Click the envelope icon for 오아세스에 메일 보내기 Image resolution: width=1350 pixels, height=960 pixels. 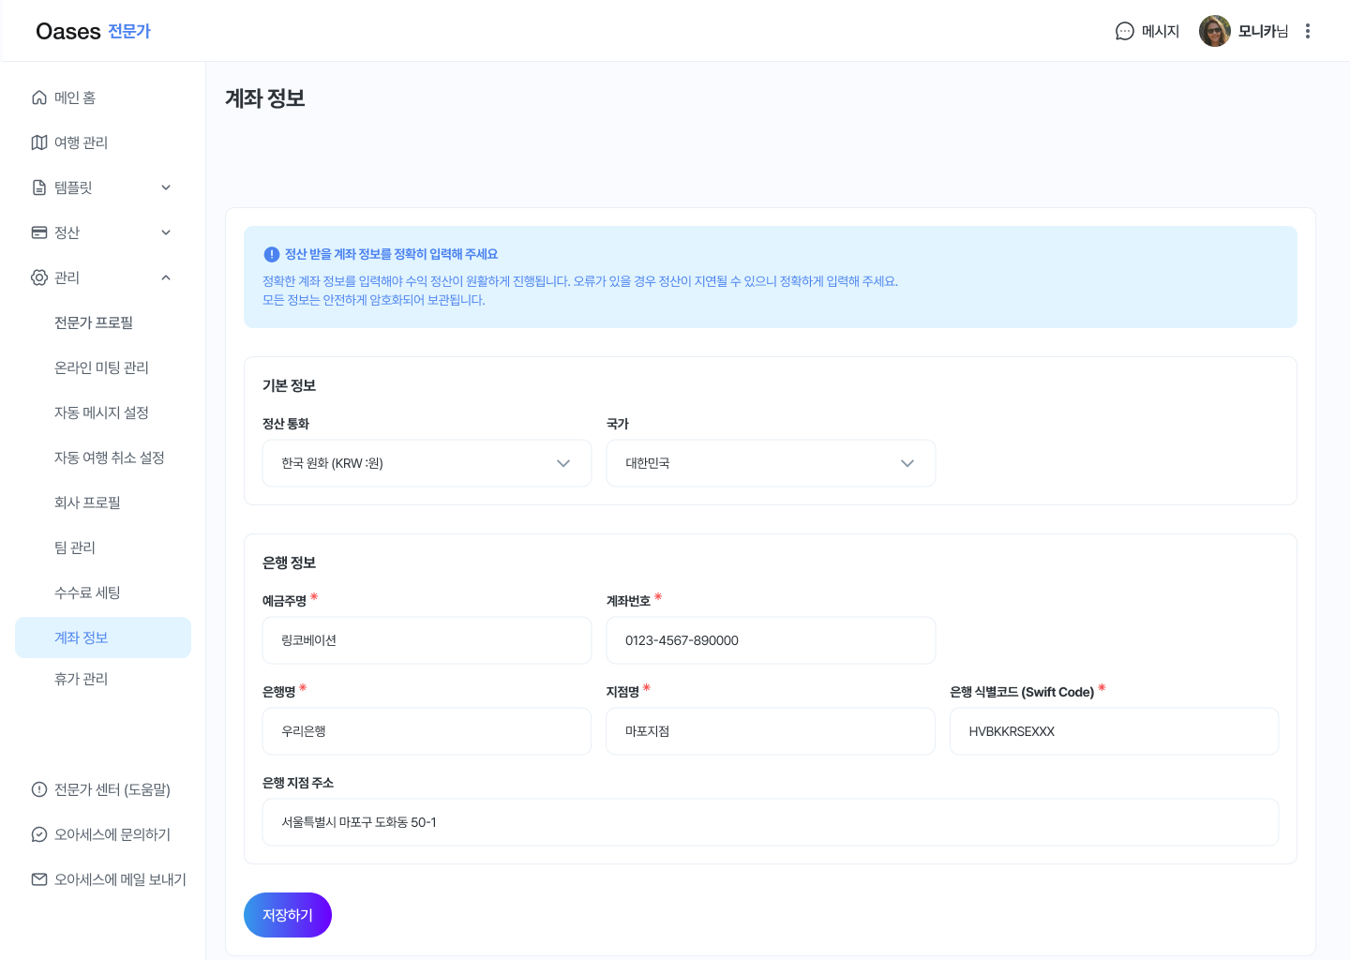[39, 879]
